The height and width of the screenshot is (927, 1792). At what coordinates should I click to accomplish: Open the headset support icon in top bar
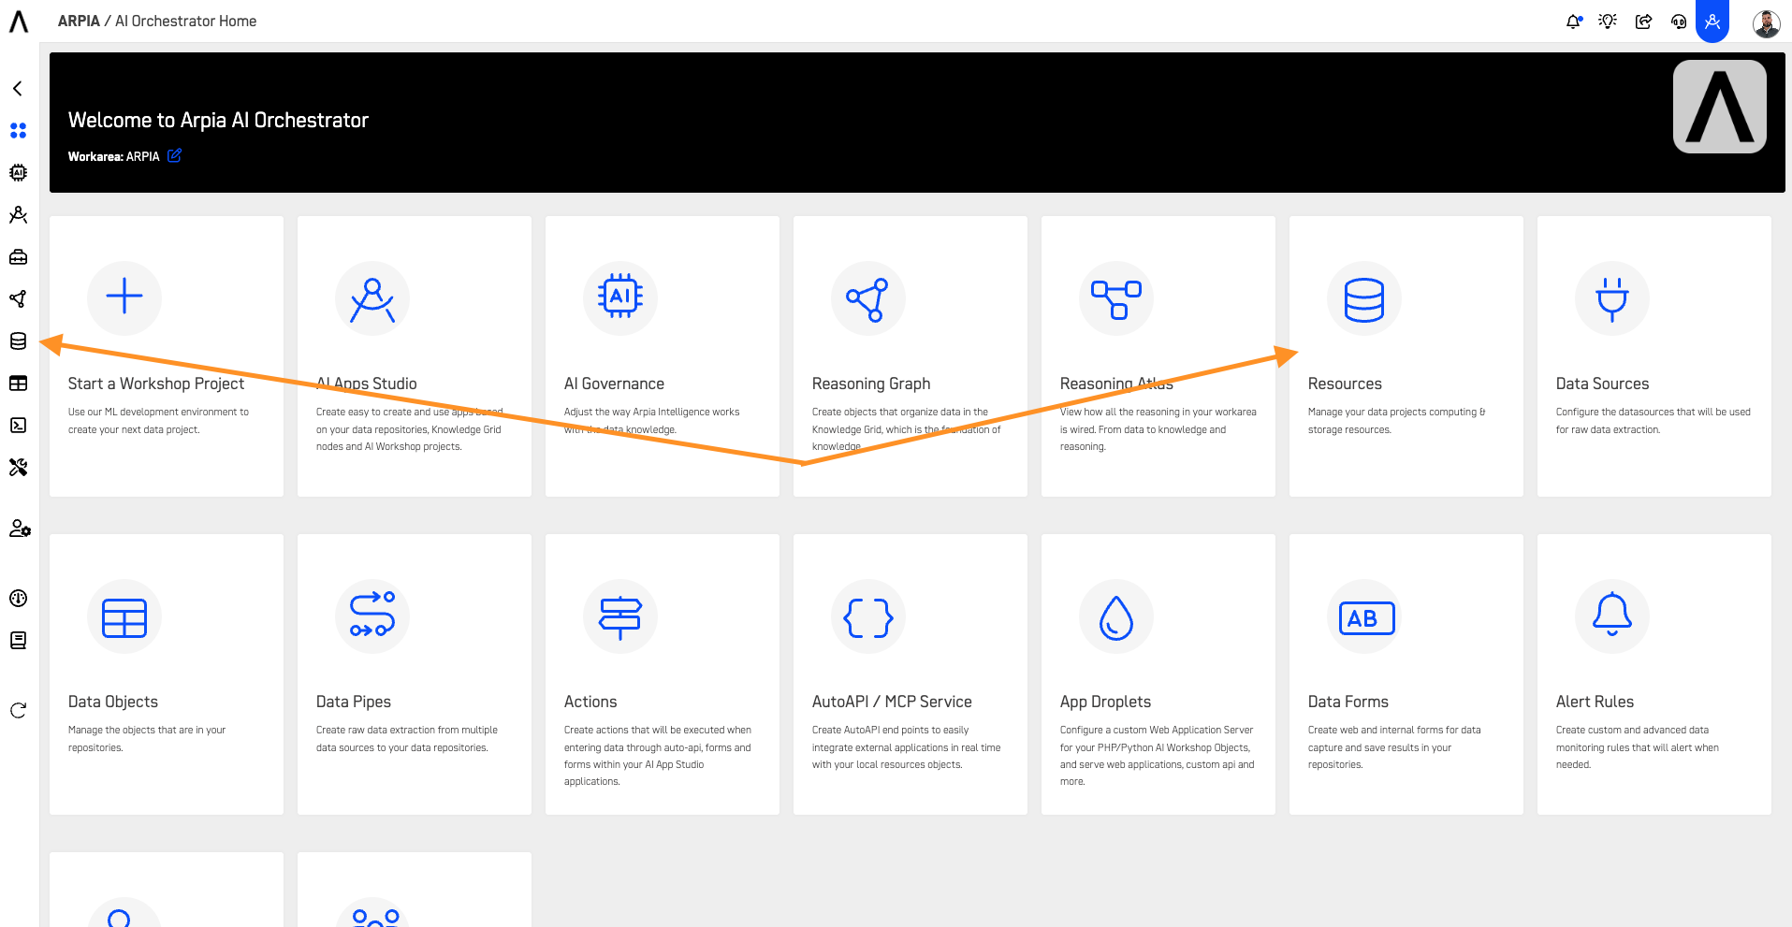click(x=1679, y=22)
